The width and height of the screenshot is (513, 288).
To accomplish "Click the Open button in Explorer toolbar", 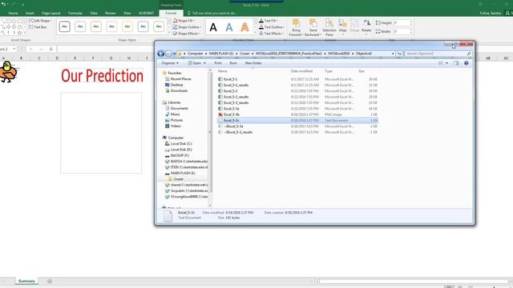I will click(196, 62).
